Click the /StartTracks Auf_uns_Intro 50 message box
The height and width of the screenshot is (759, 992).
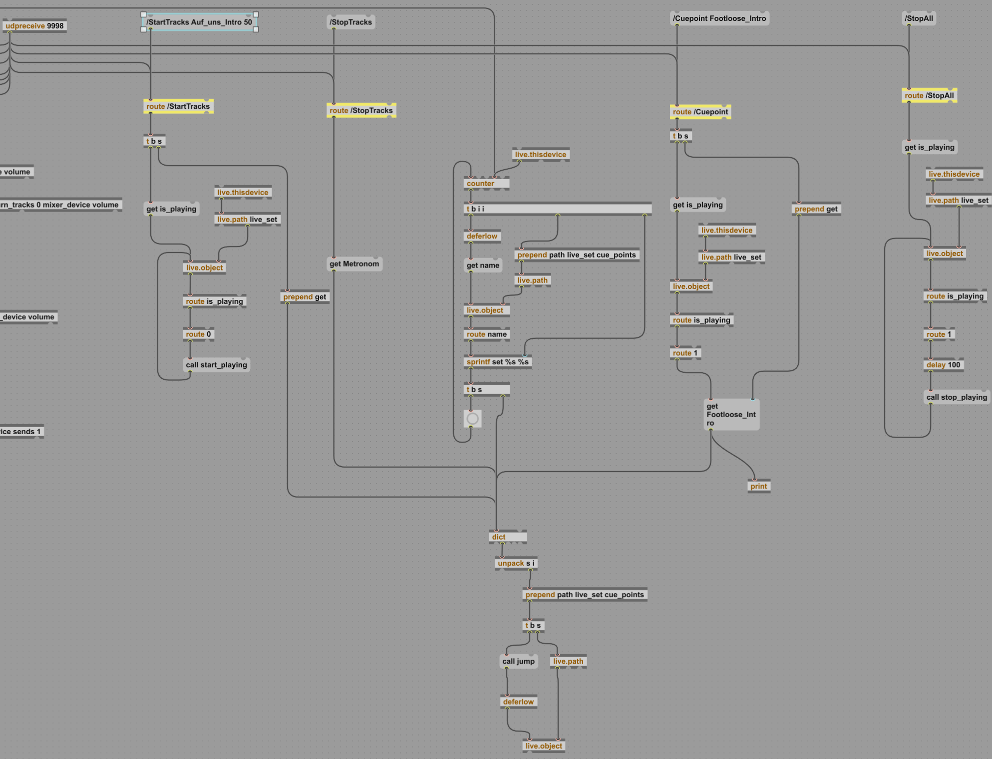point(199,22)
